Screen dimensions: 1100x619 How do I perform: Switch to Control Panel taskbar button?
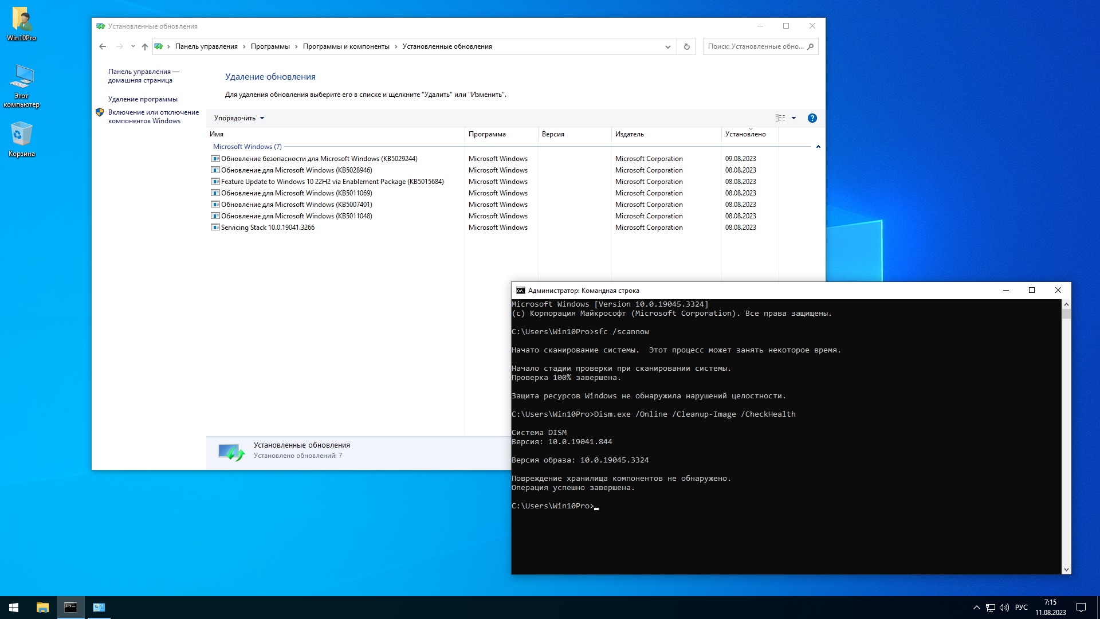[99, 608]
